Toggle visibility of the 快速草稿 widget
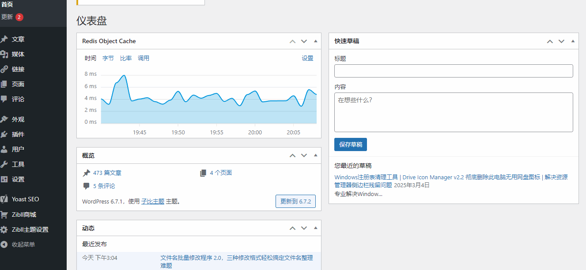This screenshot has height=270, width=586. pyautogui.click(x=573, y=41)
